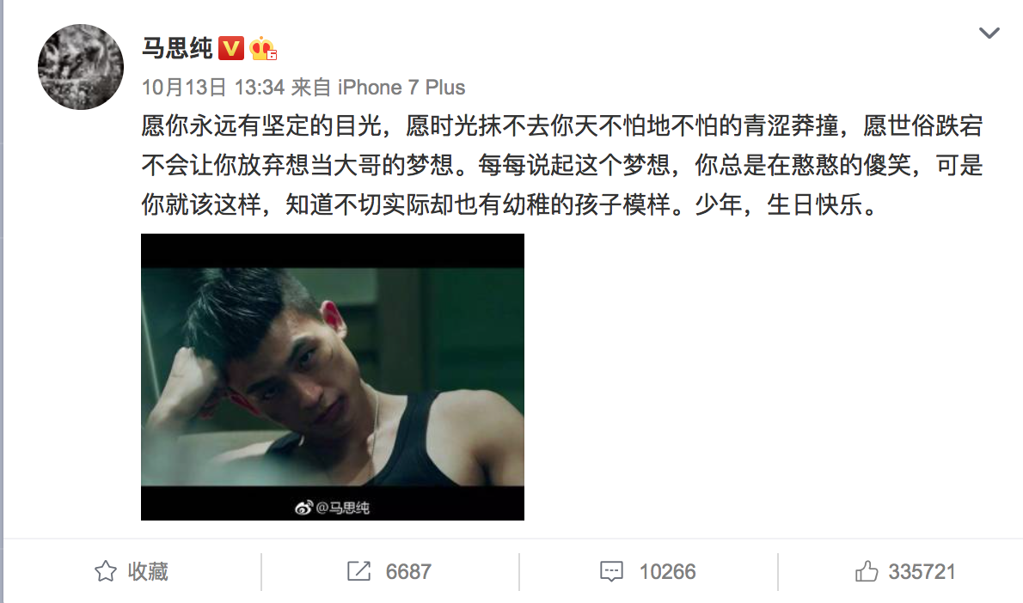This screenshot has height=603, width=1023.
Task: Enlarge the attached post photo
Action: pyautogui.click(x=333, y=377)
